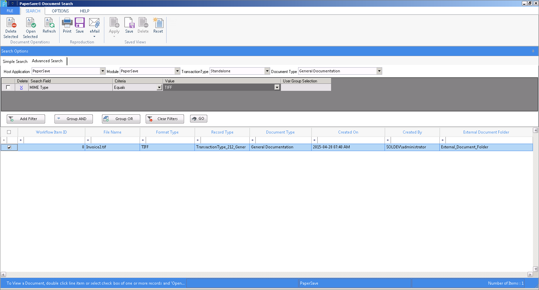Open the TransactionType dropdown
This screenshot has height=290, width=539.
[267, 71]
